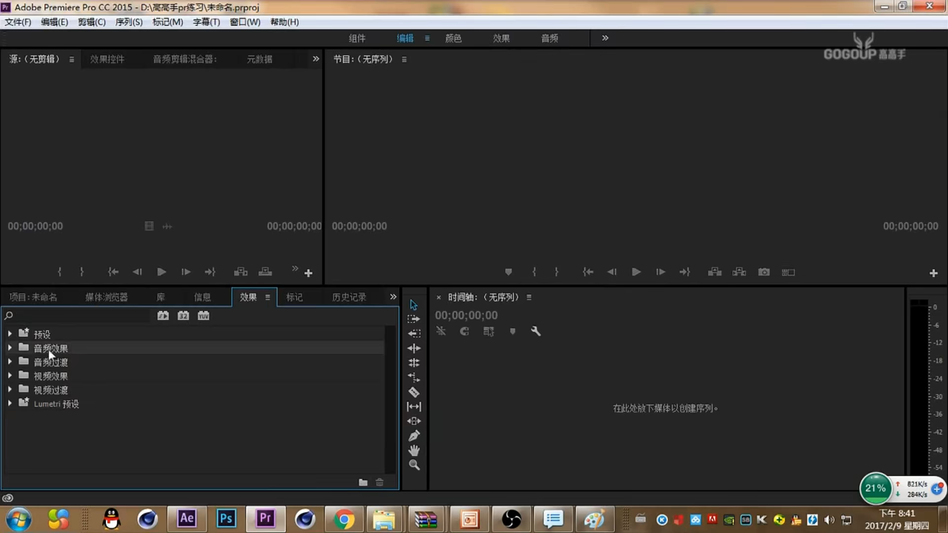Play program monitor
Screen dimensions: 948x533
pos(636,272)
